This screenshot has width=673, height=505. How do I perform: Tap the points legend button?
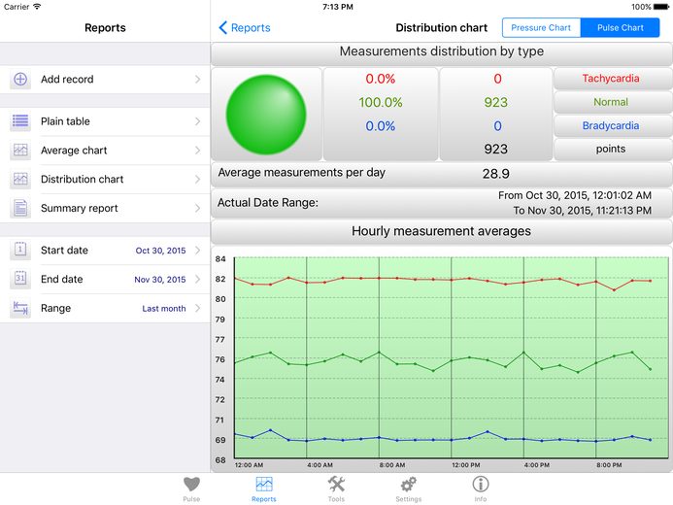tap(611, 149)
